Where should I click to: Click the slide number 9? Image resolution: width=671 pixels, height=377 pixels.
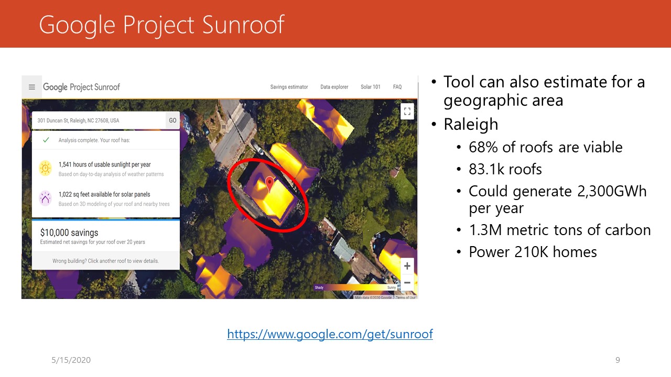click(618, 360)
